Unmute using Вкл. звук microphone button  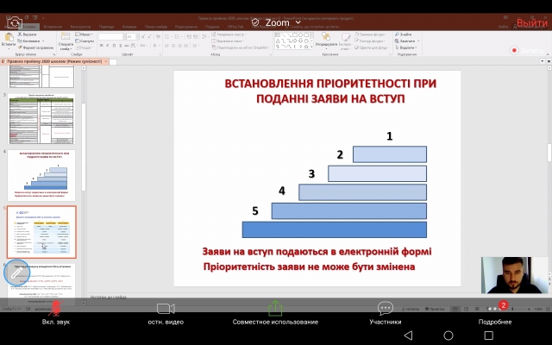click(x=56, y=312)
